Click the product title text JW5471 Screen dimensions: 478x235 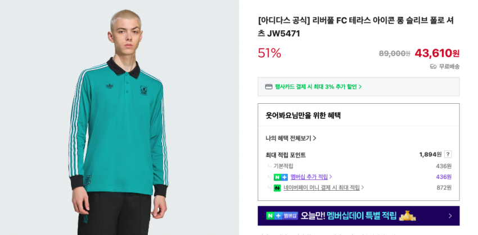[x=355, y=27]
